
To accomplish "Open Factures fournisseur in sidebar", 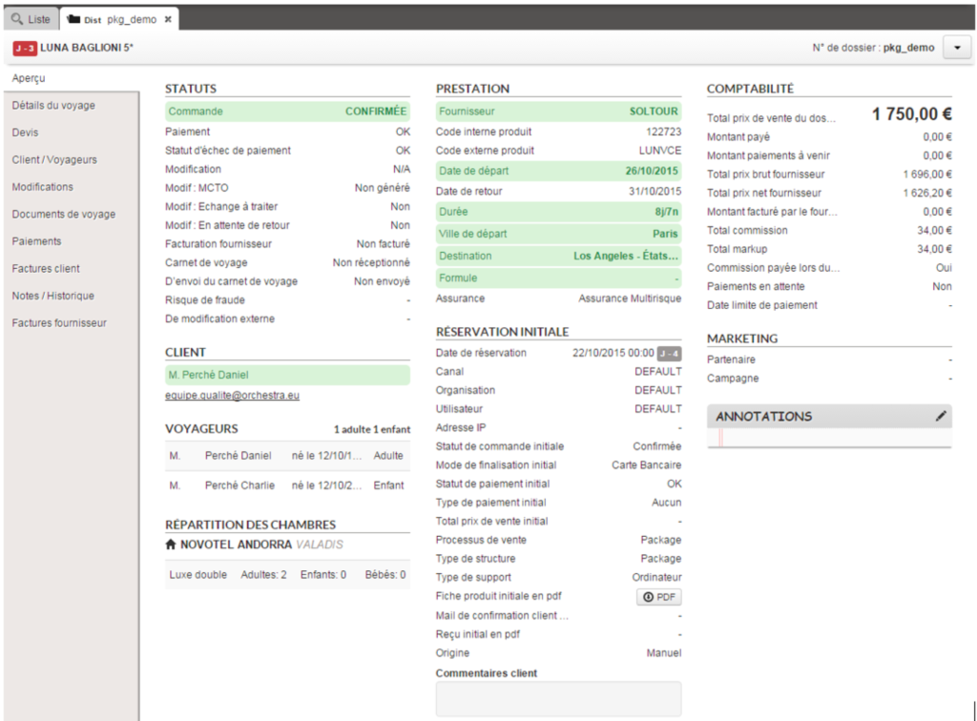I will tap(59, 323).
